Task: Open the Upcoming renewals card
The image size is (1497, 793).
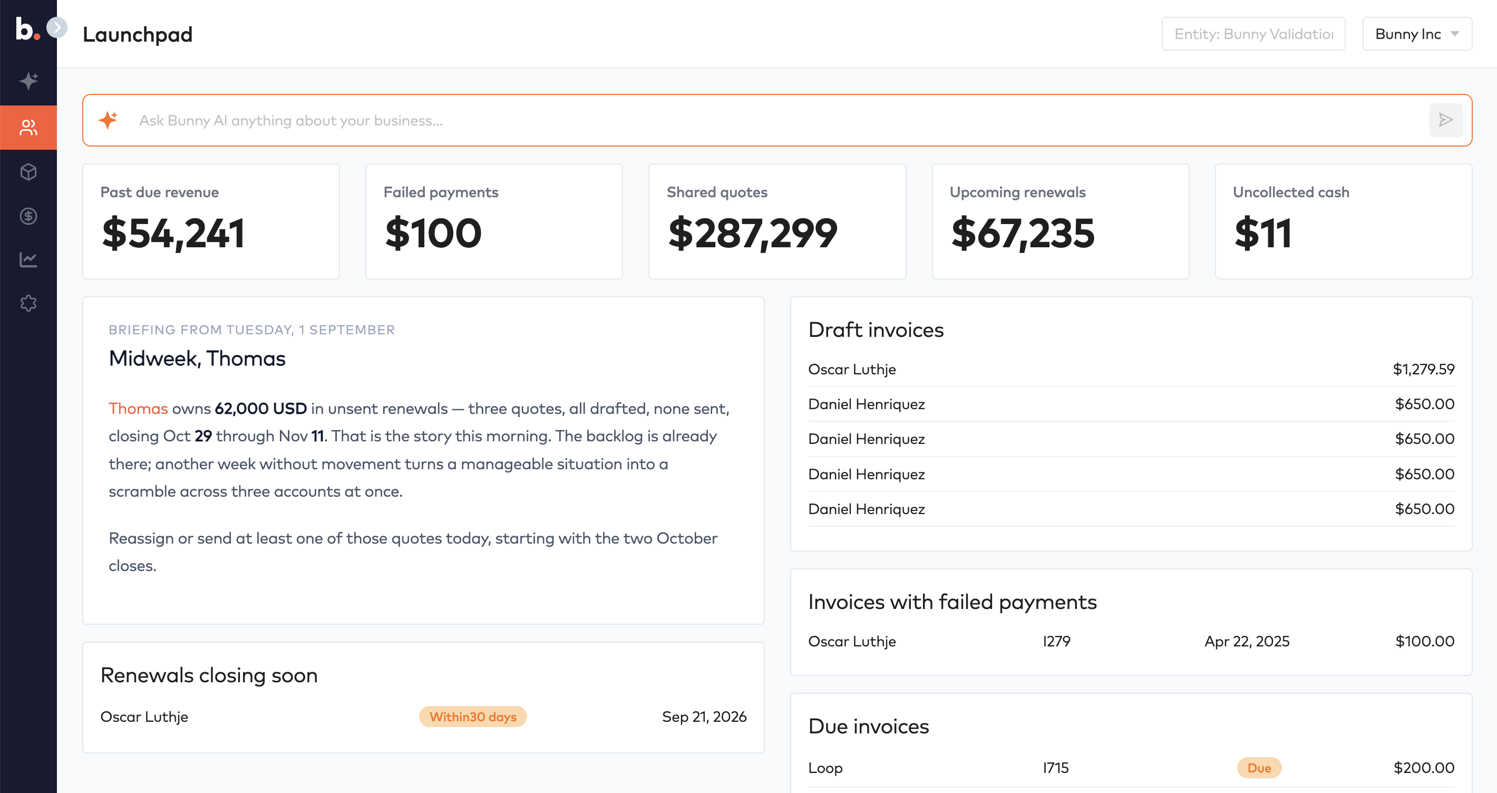Action: pos(1061,221)
